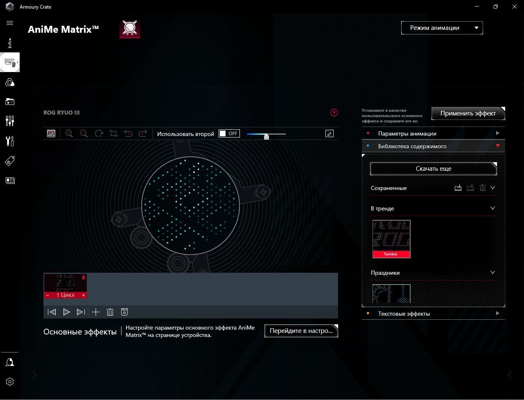524x400 pixels.
Task: Select the Twinkle effect thumbnail
Action: 391,239
